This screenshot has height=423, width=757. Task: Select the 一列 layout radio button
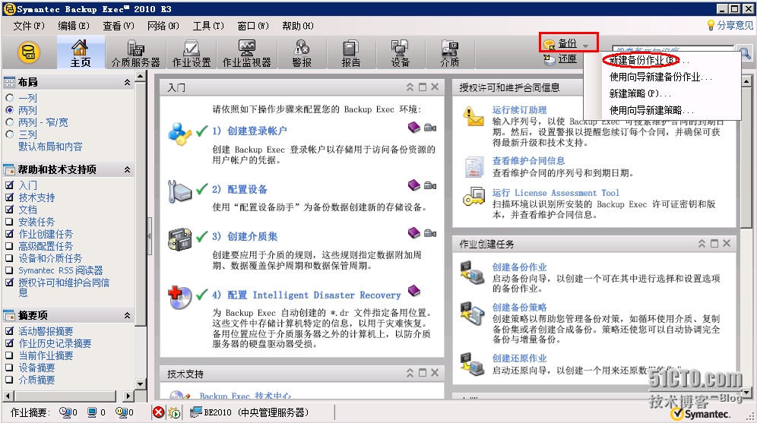tap(9, 98)
